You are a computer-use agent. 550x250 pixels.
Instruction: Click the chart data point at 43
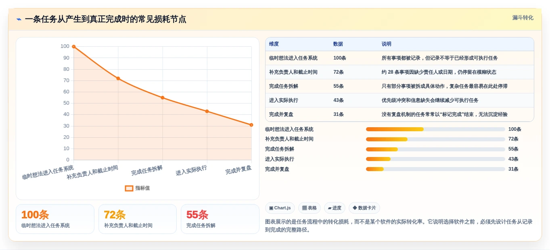click(207, 111)
